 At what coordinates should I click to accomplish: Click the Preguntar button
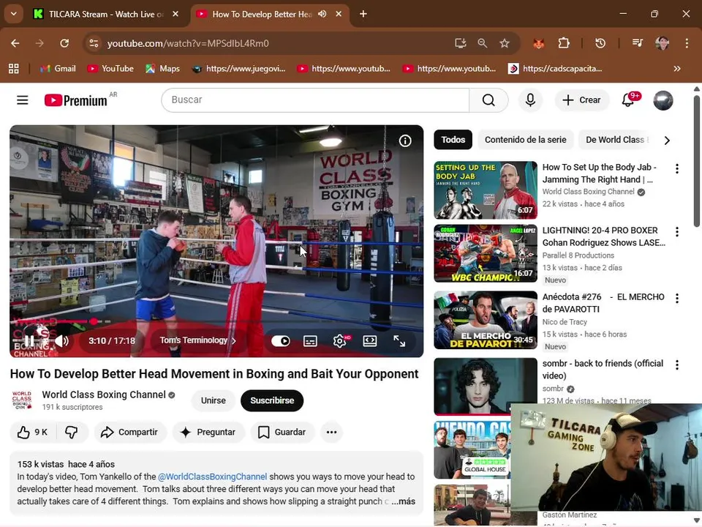[208, 433]
